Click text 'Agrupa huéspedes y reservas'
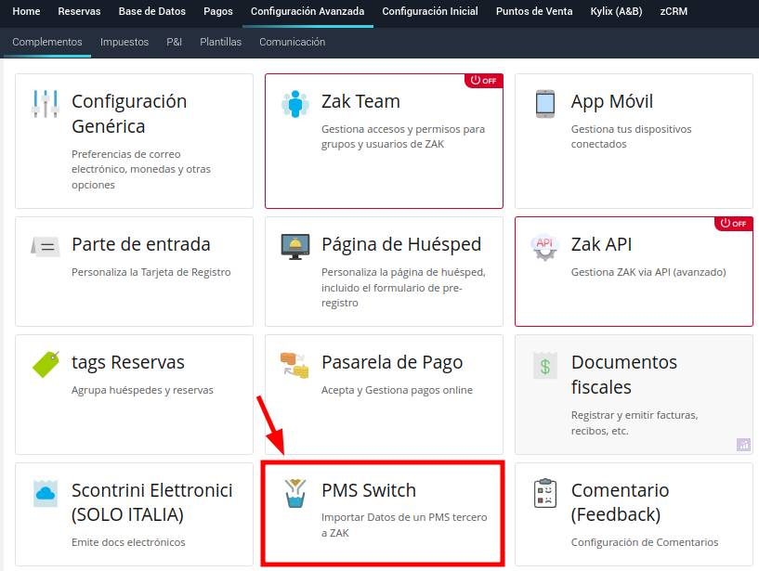The height and width of the screenshot is (571, 759). (142, 390)
